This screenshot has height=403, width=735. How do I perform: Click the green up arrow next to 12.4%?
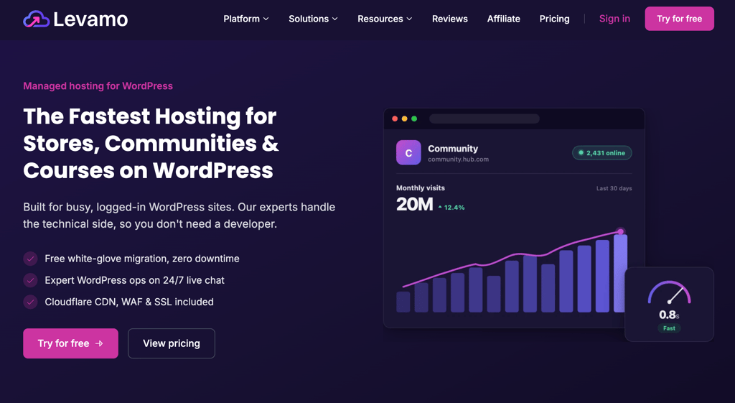[440, 207]
